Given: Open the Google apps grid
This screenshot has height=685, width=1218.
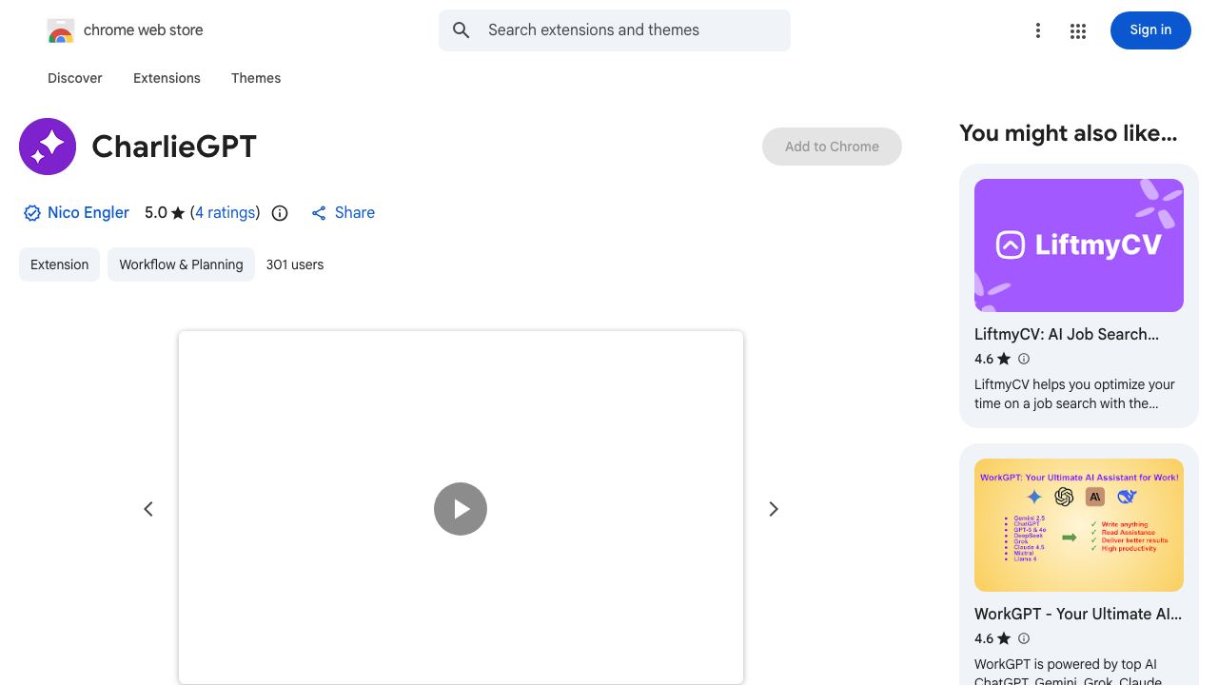Looking at the screenshot, I should click(1078, 30).
